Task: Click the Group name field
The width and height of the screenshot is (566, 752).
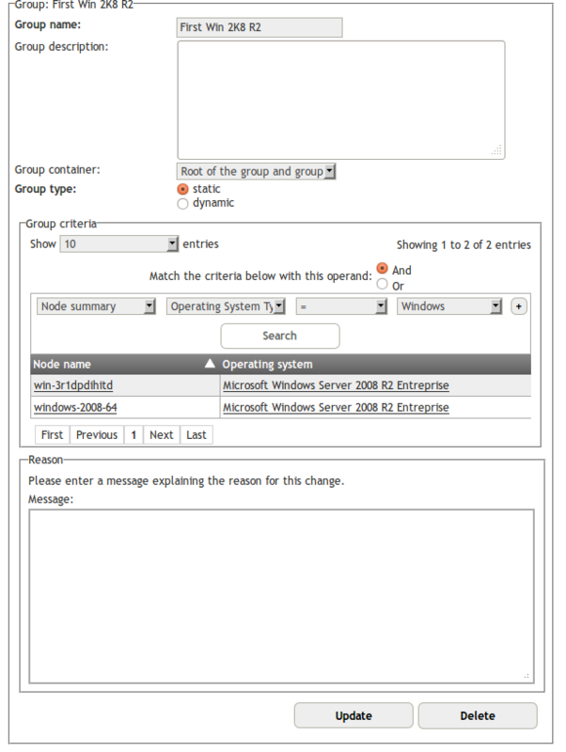Action: [x=259, y=27]
